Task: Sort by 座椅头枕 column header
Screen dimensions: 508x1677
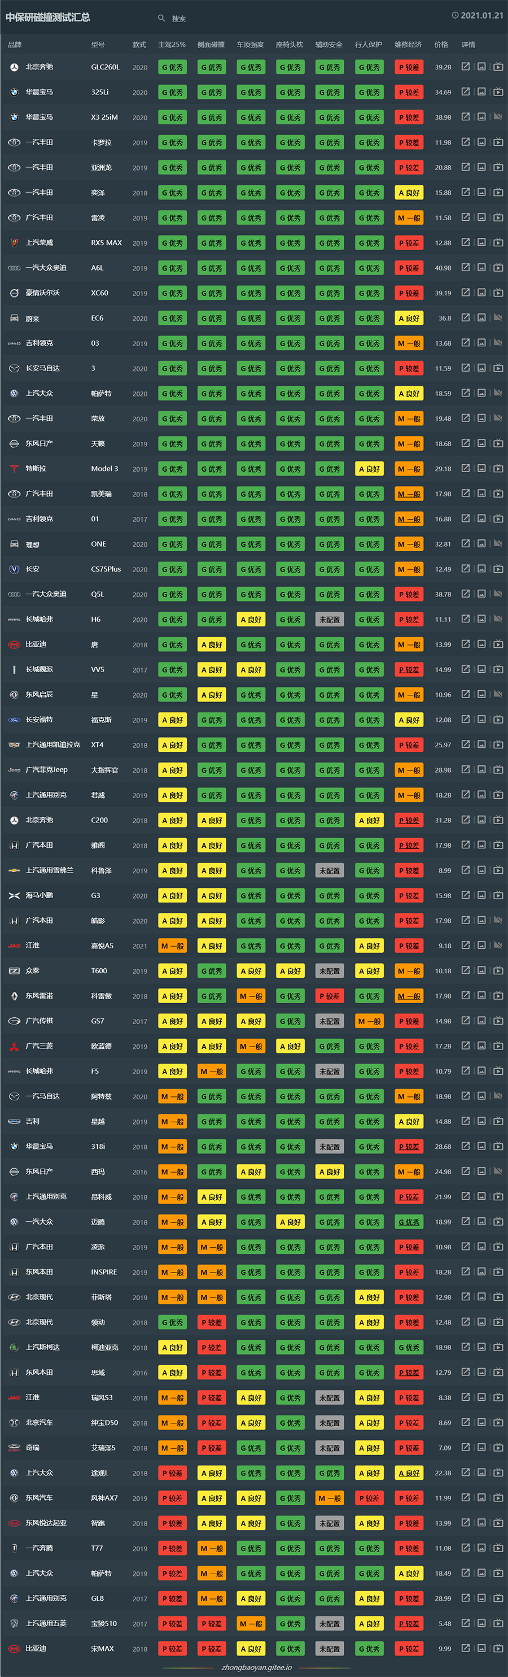Action: [x=290, y=44]
